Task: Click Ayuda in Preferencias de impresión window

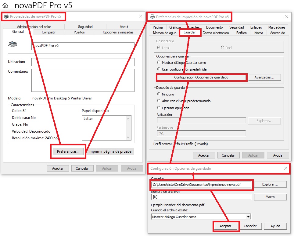Action: [278, 155]
